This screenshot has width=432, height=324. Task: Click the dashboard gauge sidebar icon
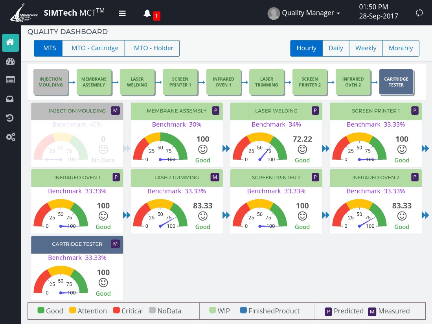[x=10, y=61]
